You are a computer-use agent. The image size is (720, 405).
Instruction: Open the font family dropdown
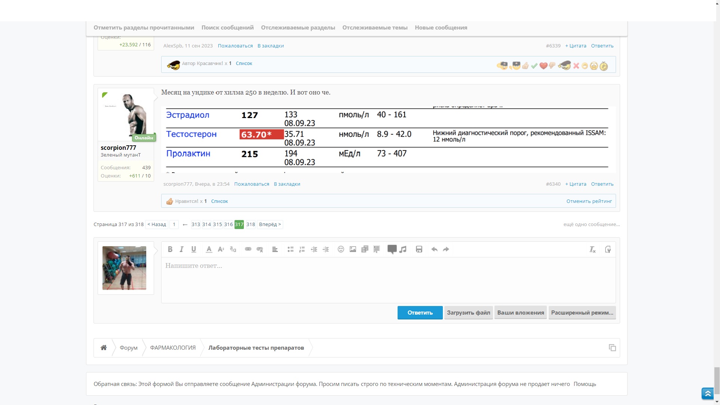pyautogui.click(x=233, y=249)
